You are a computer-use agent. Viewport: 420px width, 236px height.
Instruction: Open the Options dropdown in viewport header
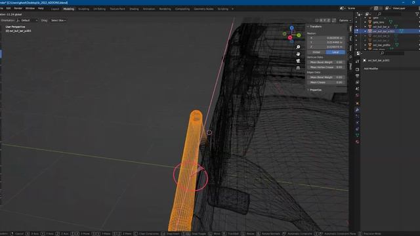345,20
